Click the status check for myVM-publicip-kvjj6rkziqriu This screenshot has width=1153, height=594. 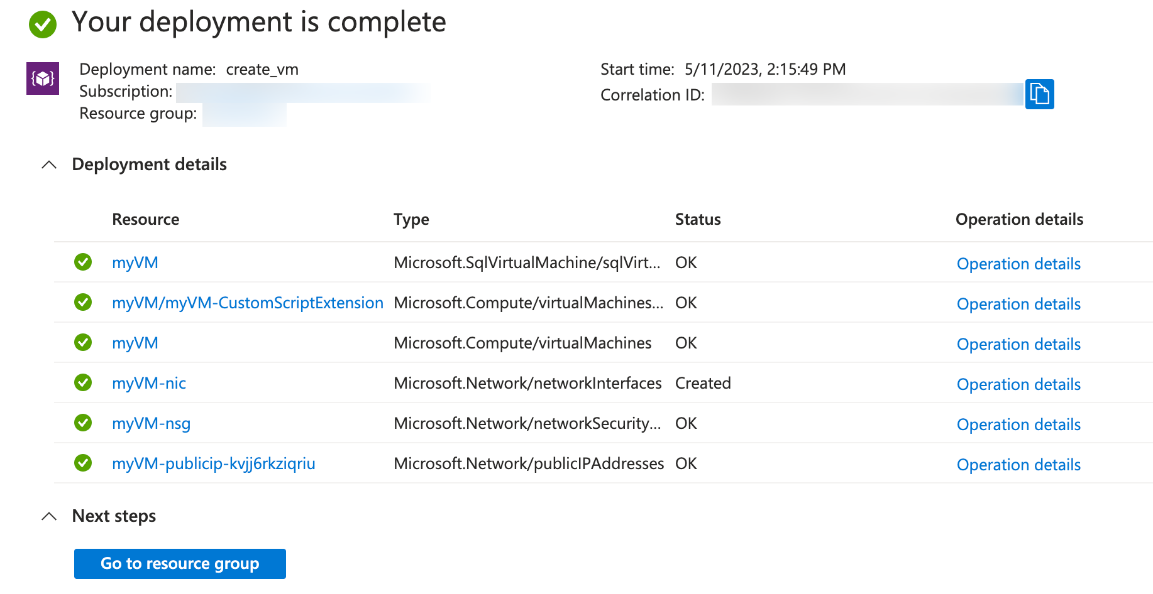point(83,463)
